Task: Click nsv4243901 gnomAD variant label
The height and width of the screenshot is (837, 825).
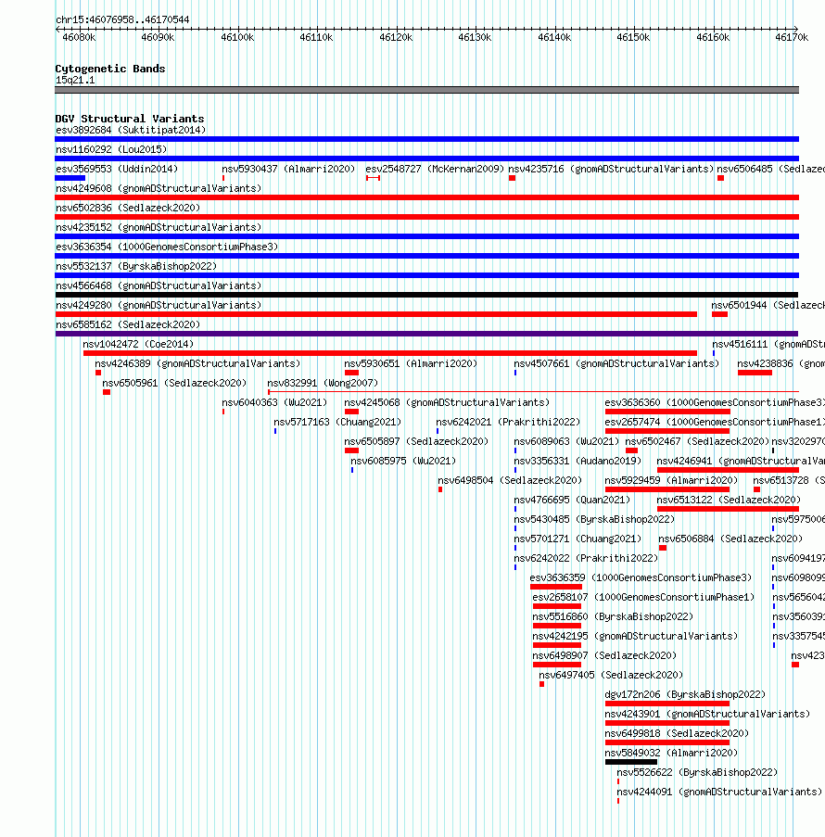Action: coord(707,715)
